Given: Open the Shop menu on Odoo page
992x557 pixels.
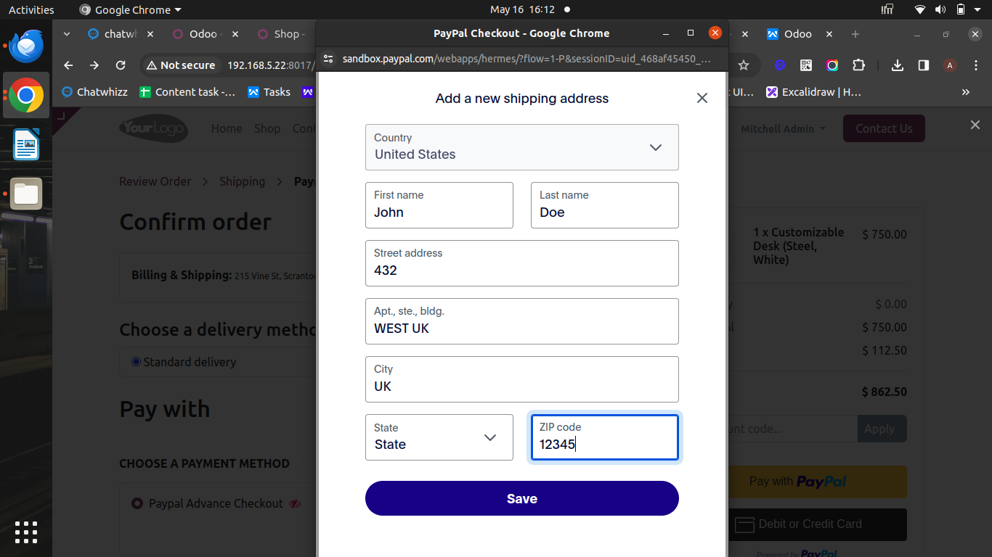Looking at the screenshot, I should [267, 128].
